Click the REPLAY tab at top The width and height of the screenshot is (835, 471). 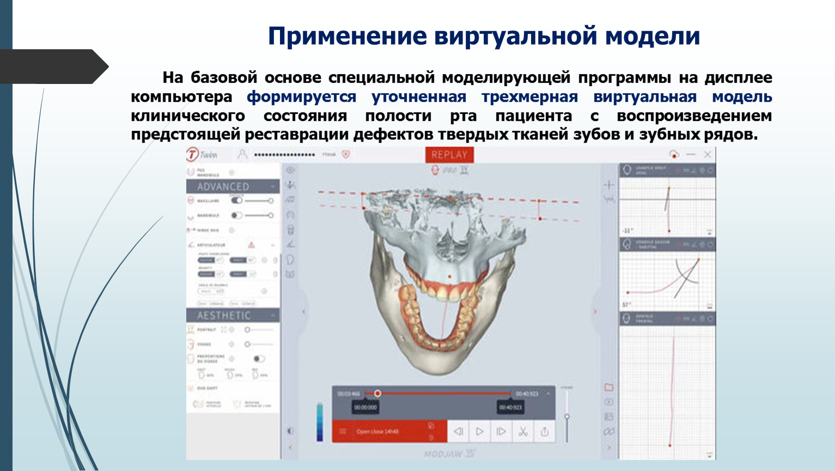pyautogui.click(x=449, y=155)
